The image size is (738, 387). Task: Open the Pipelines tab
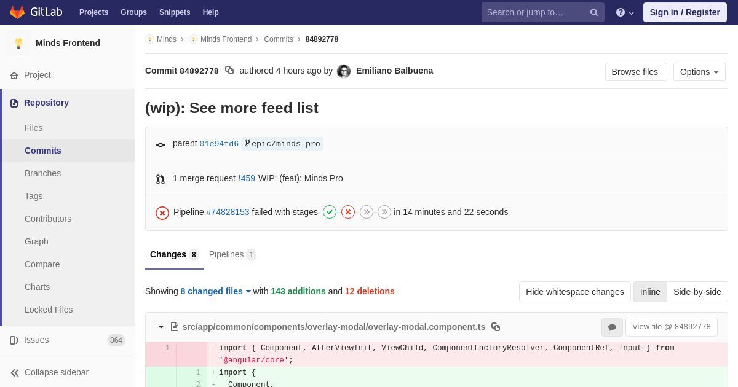(x=232, y=255)
